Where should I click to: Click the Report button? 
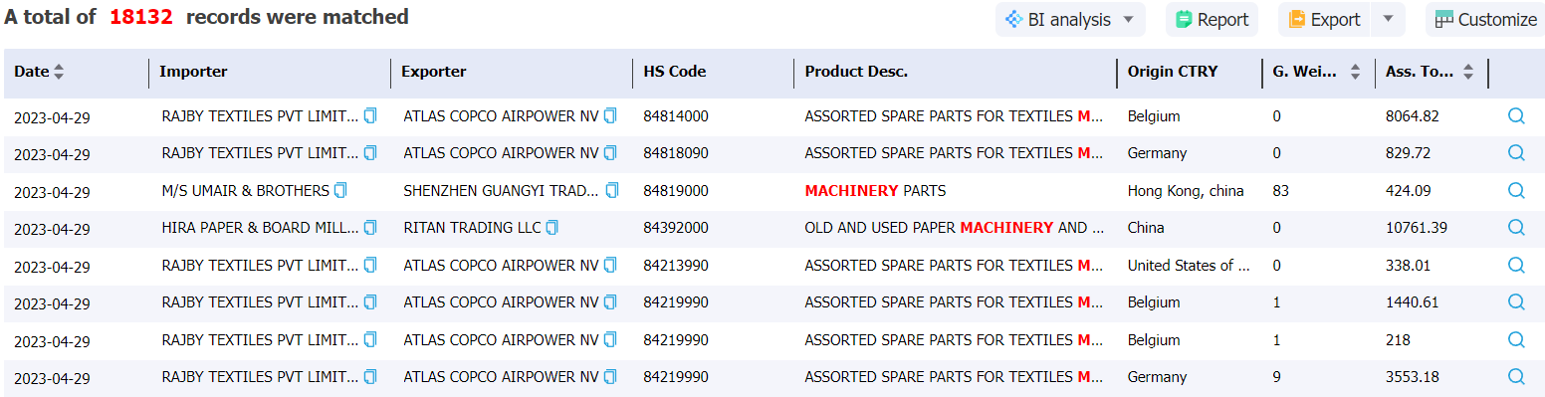[1212, 20]
